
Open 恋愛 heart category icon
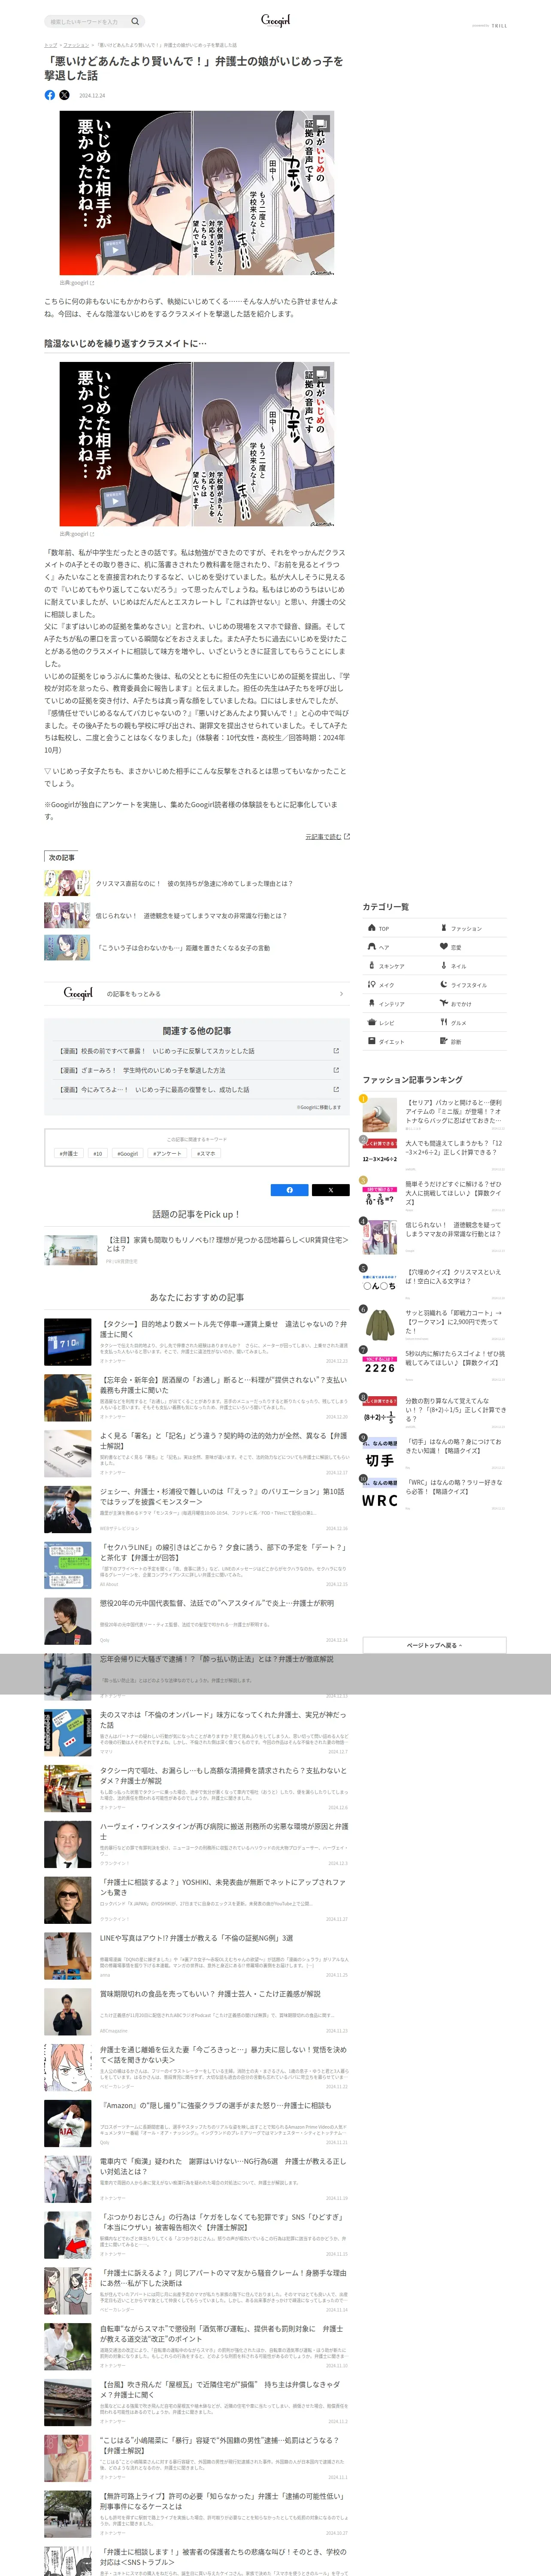[x=444, y=947]
